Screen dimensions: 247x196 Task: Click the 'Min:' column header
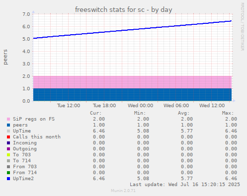140,113
